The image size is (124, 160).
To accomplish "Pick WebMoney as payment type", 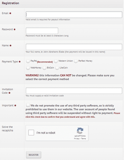I will (x=28, y=68).
